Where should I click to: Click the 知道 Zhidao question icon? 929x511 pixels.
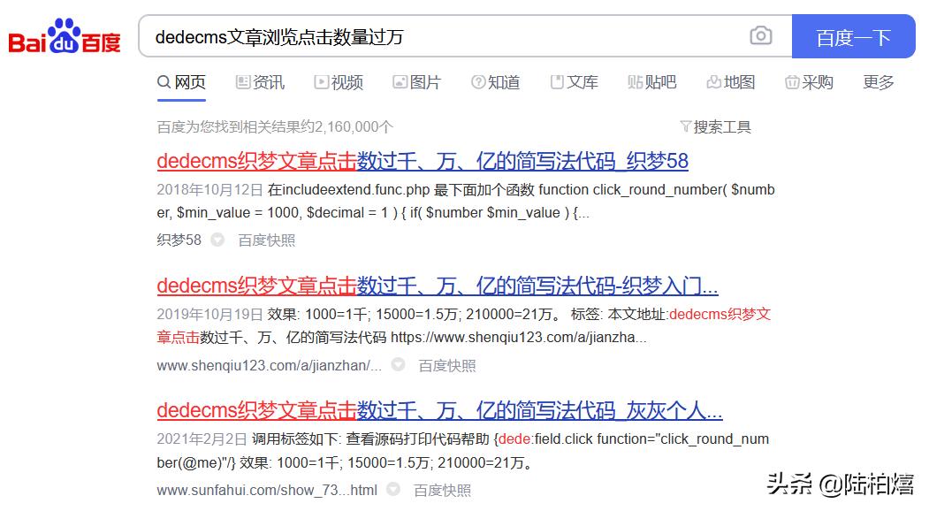point(477,81)
